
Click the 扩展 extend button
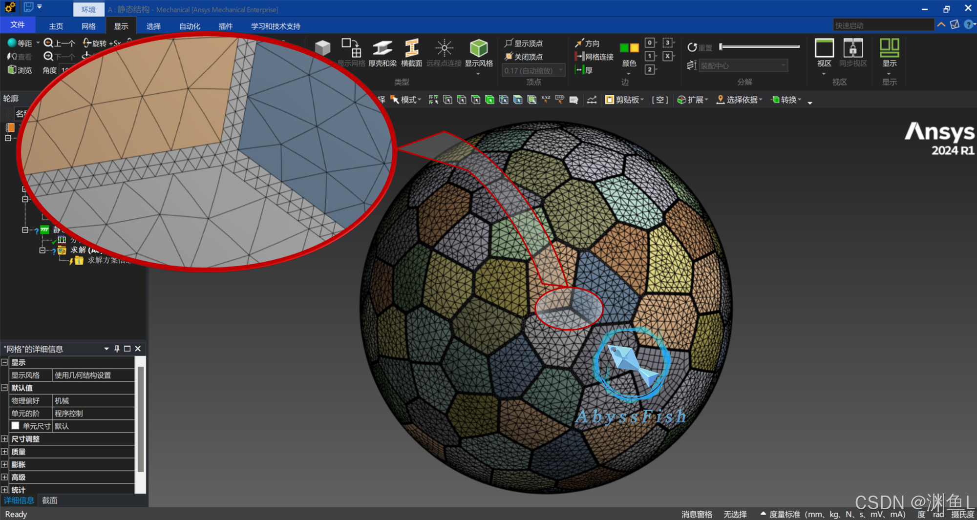(x=692, y=100)
